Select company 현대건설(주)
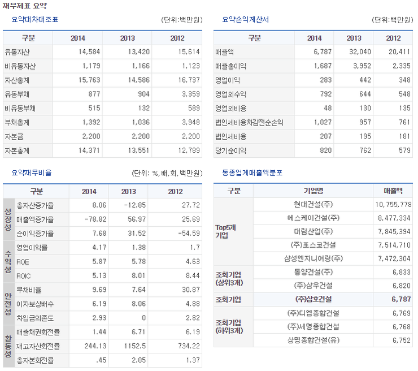Screen dimensions: 418x371 pyautogui.click(x=313, y=205)
